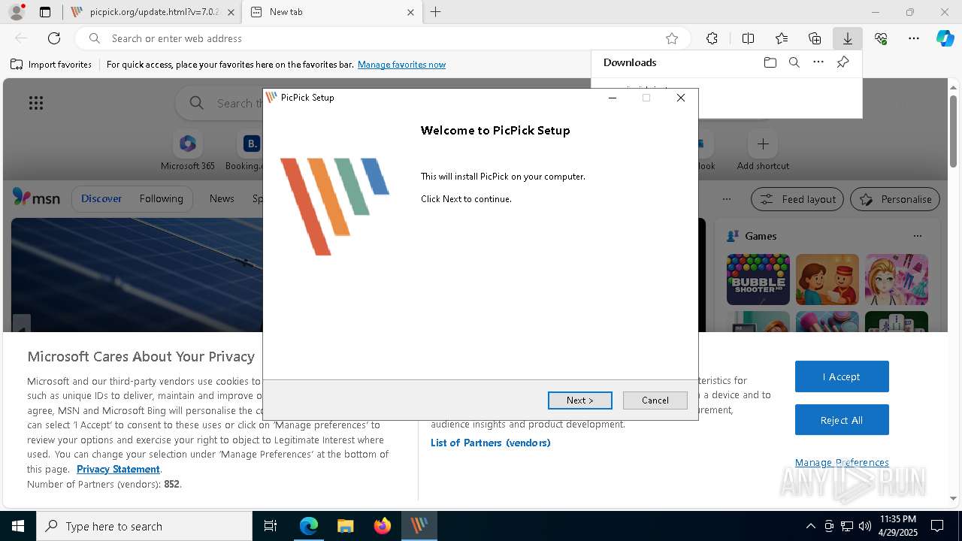Switch to picpick.org update tab
Viewport: 962px width, 541px height.
click(153, 12)
